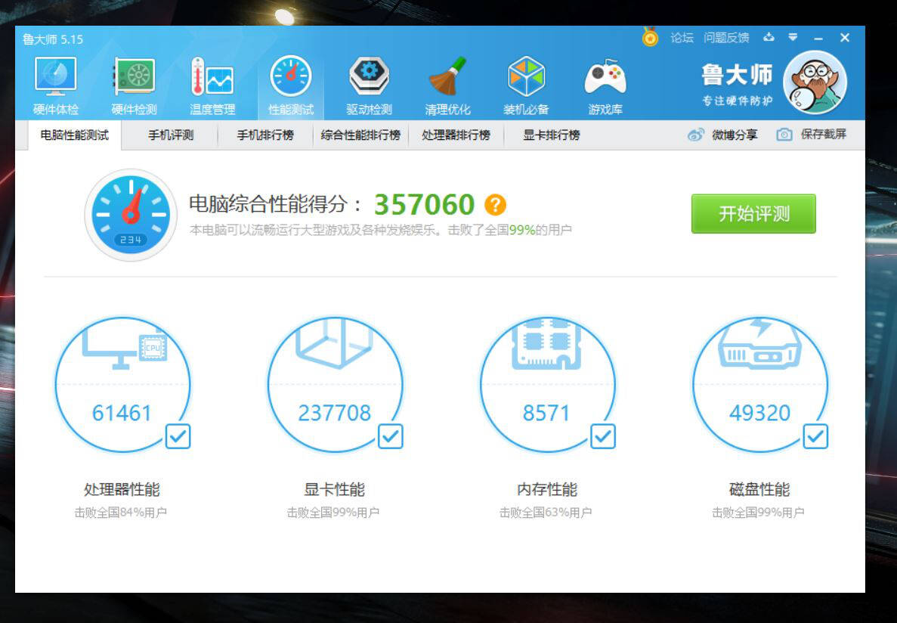Screen dimensions: 897x623
Task: Uncheck the 显卡性能 test checkbox
Action: pyautogui.click(x=391, y=436)
